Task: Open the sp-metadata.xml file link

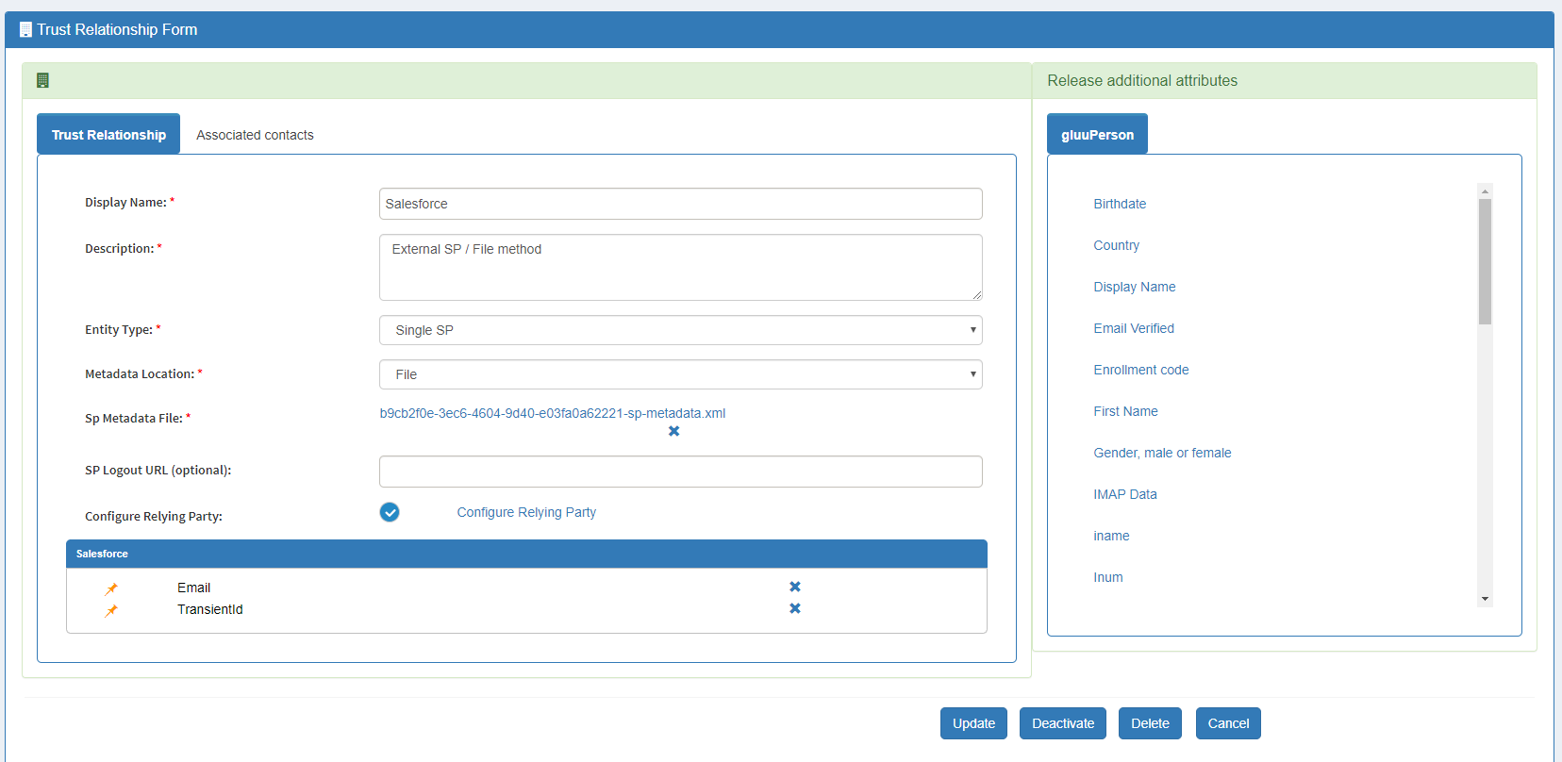Action: coord(552,413)
